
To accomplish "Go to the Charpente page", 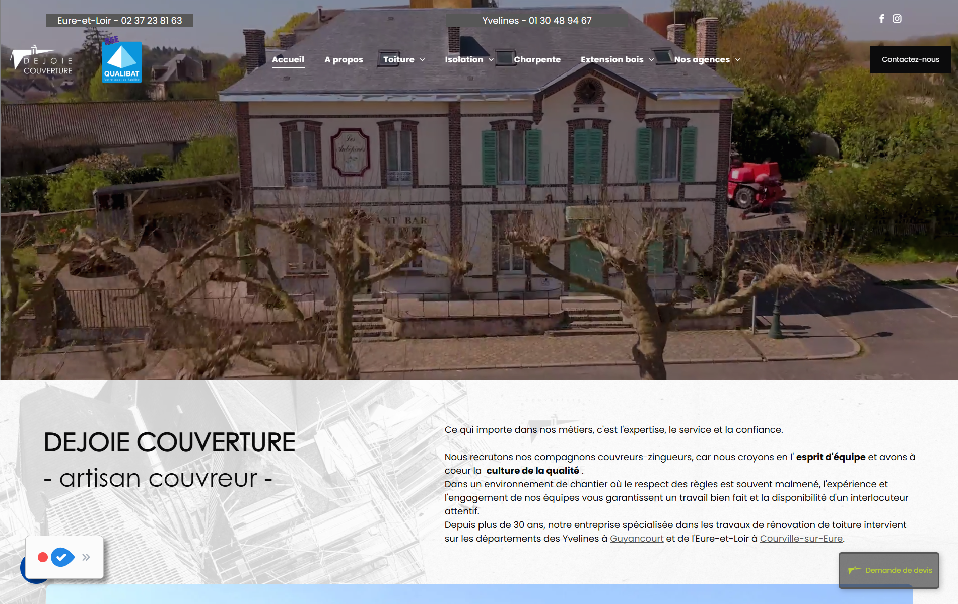I will click(x=537, y=59).
